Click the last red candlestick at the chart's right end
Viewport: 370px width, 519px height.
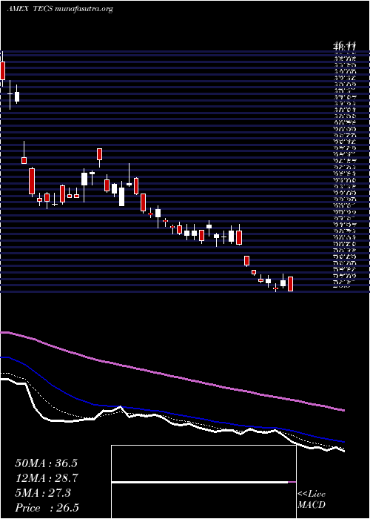point(290,284)
